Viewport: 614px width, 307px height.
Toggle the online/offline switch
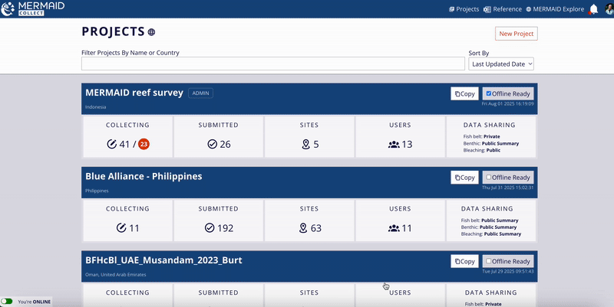coord(7,301)
